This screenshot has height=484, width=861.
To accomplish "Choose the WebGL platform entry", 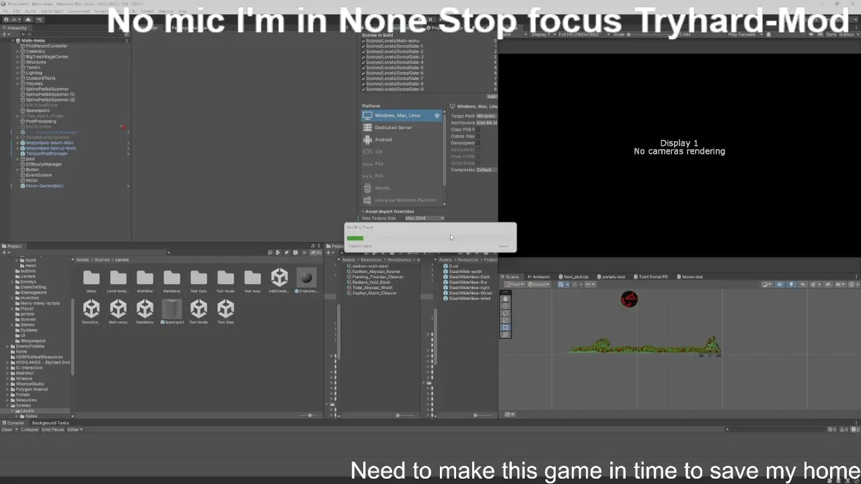I will (402, 188).
